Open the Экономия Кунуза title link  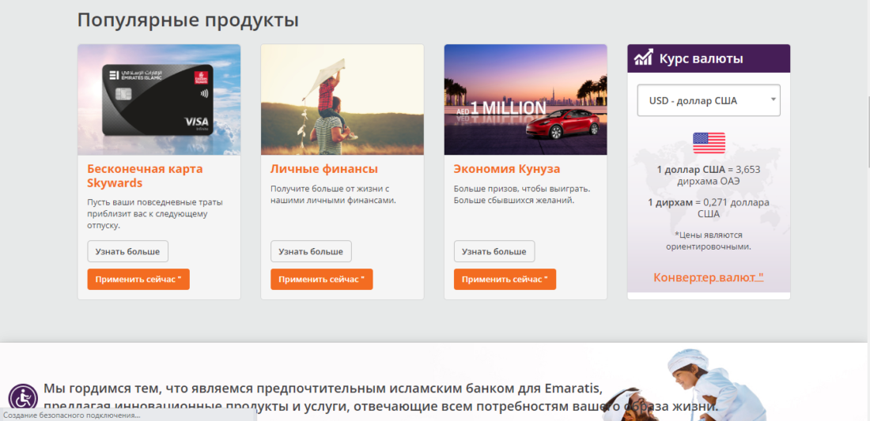[506, 169]
